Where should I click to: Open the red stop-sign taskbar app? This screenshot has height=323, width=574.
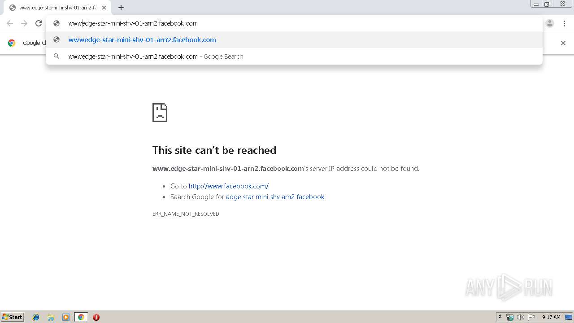(x=96, y=317)
